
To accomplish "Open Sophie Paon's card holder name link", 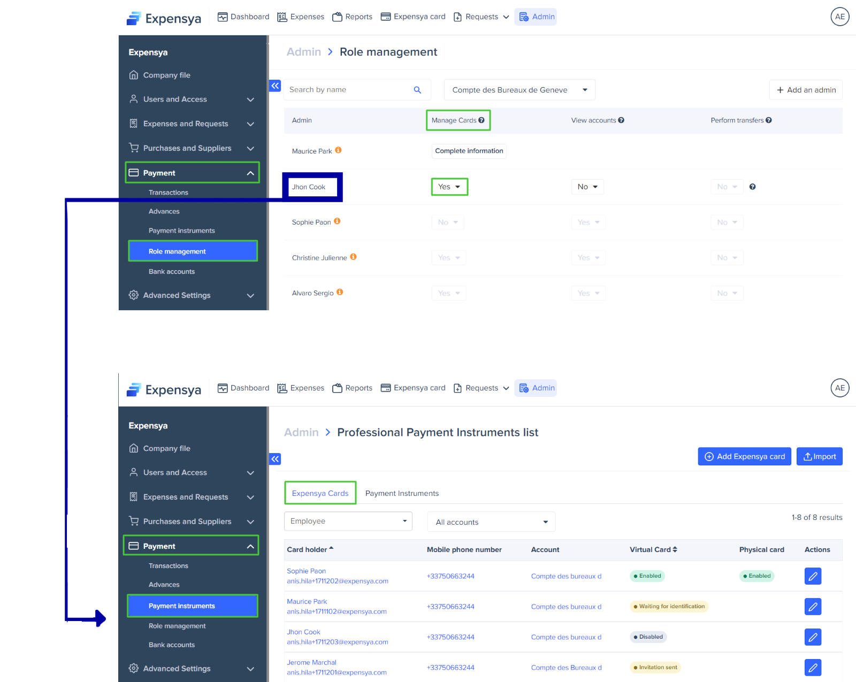I will point(307,571).
